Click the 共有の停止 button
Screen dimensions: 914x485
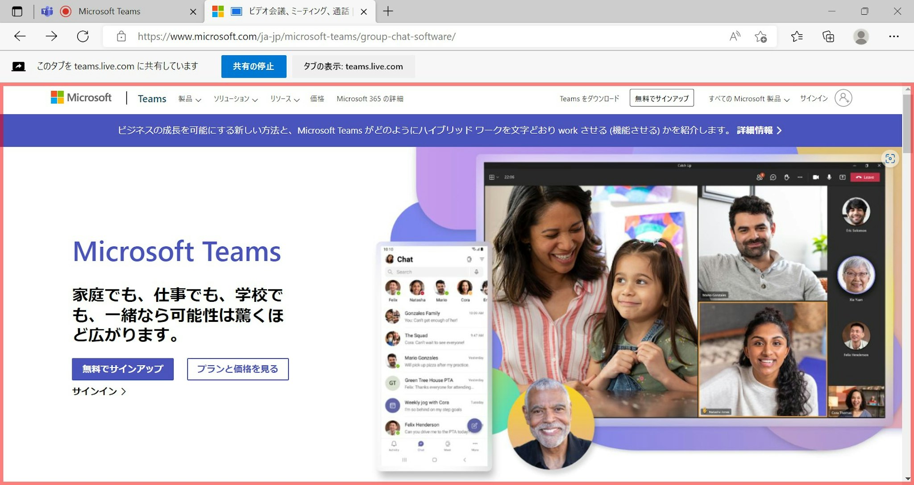(253, 66)
